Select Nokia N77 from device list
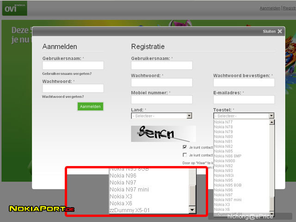This screenshot has width=296, height=222. click(x=241, y=122)
